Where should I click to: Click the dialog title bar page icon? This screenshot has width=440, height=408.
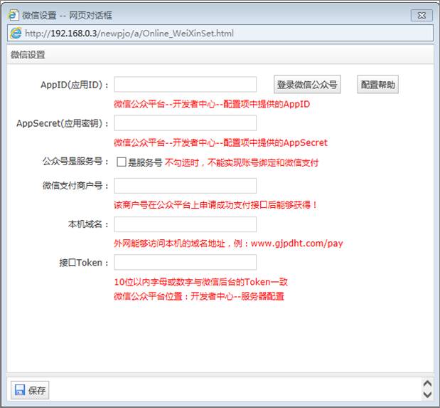click(x=14, y=15)
